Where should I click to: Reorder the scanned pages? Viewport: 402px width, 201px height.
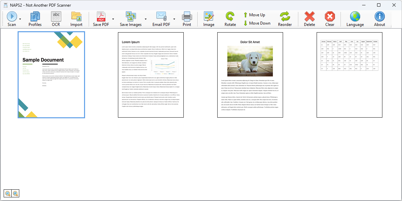point(285,18)
